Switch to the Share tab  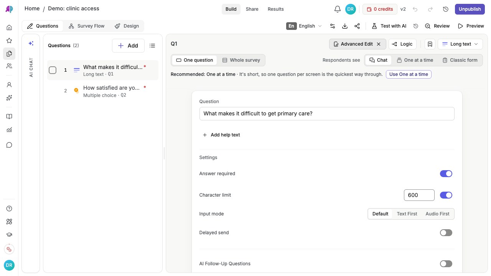point(252,9)
